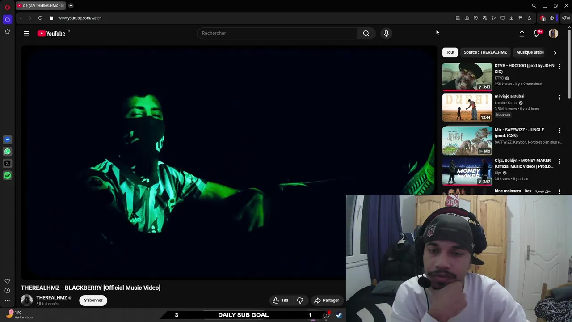Open downloads arrow in Opera toolbar
The image size is (572, 322).
tap(511, 18)
